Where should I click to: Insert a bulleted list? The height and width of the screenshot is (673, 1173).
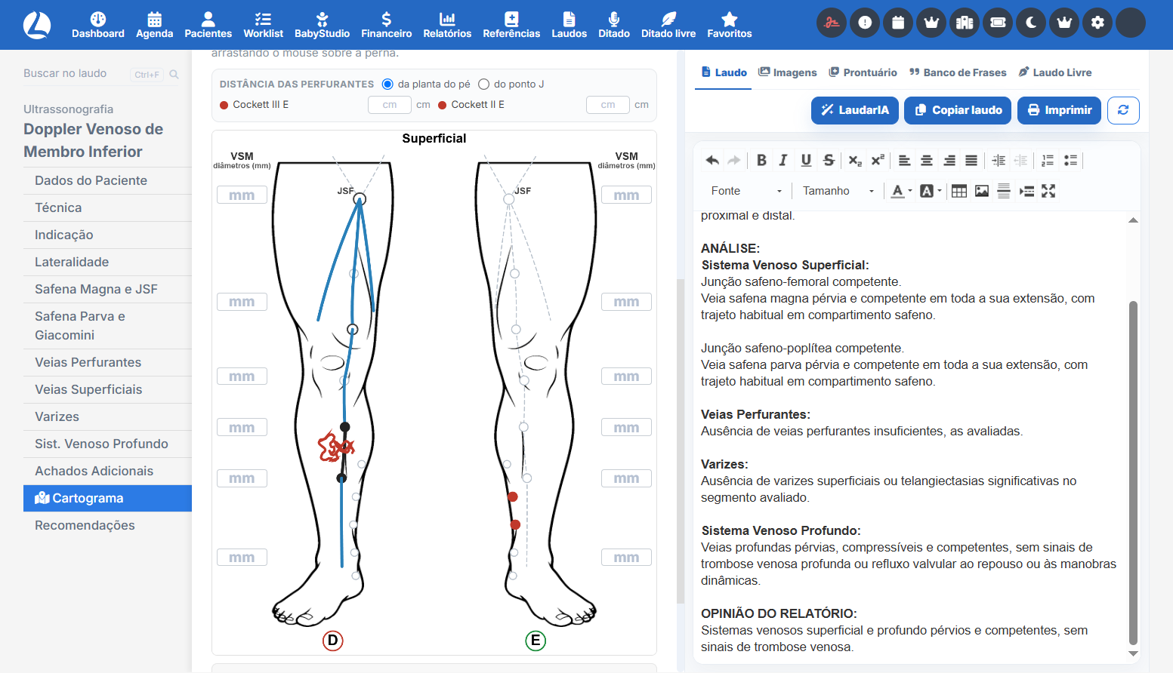tap(1070, 160)
